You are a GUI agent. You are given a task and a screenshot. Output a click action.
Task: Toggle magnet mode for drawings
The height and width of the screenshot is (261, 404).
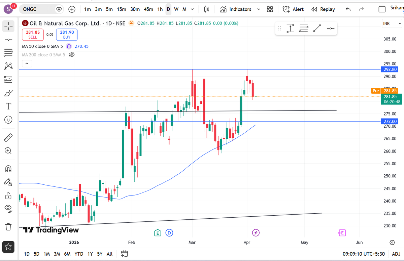pyautogui.click(x=8, y=169)
